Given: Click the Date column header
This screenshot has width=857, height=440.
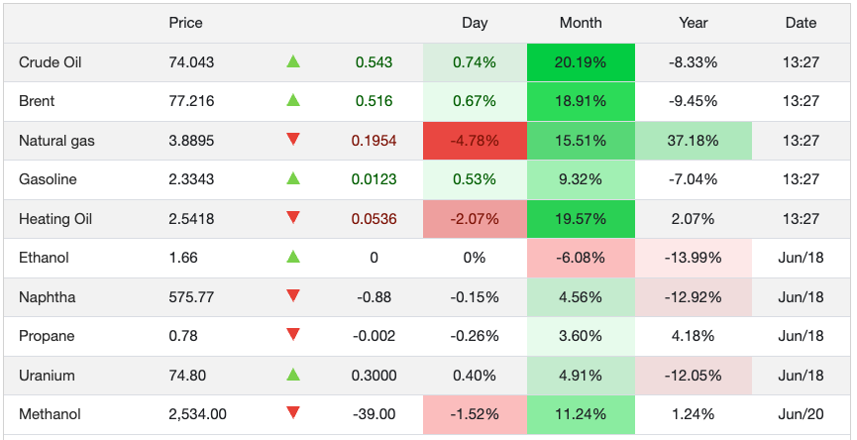Looking at the screenshot, I should (801, 23).
